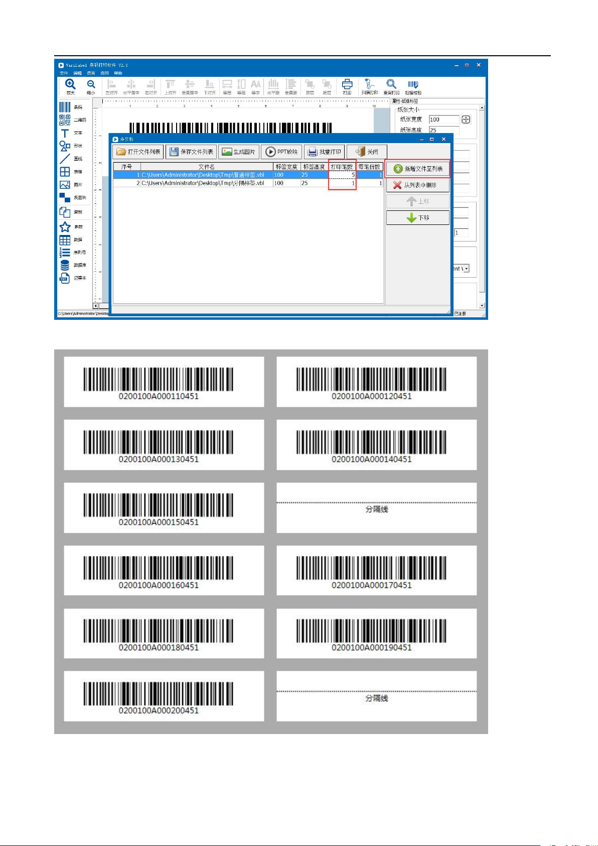The width and height of the screenshot is (598, 846).
Task: Click the 参数 star parameter icon
Action: point(65,226)
